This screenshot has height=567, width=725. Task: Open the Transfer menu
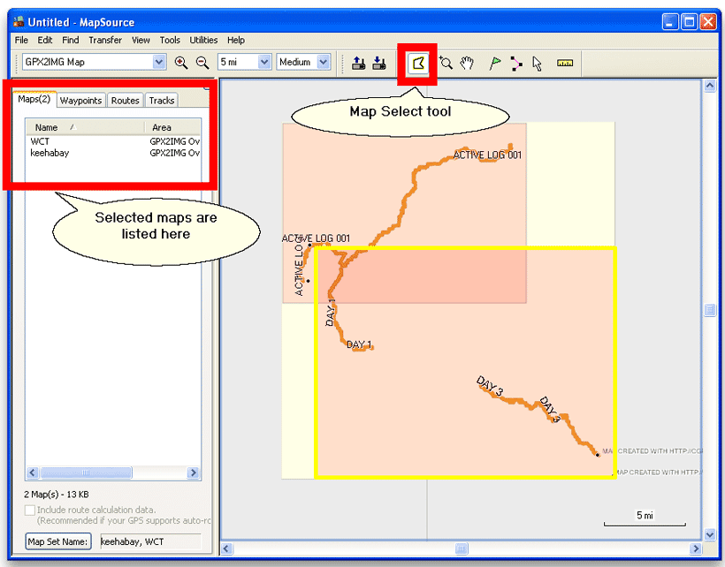[105, 40]
